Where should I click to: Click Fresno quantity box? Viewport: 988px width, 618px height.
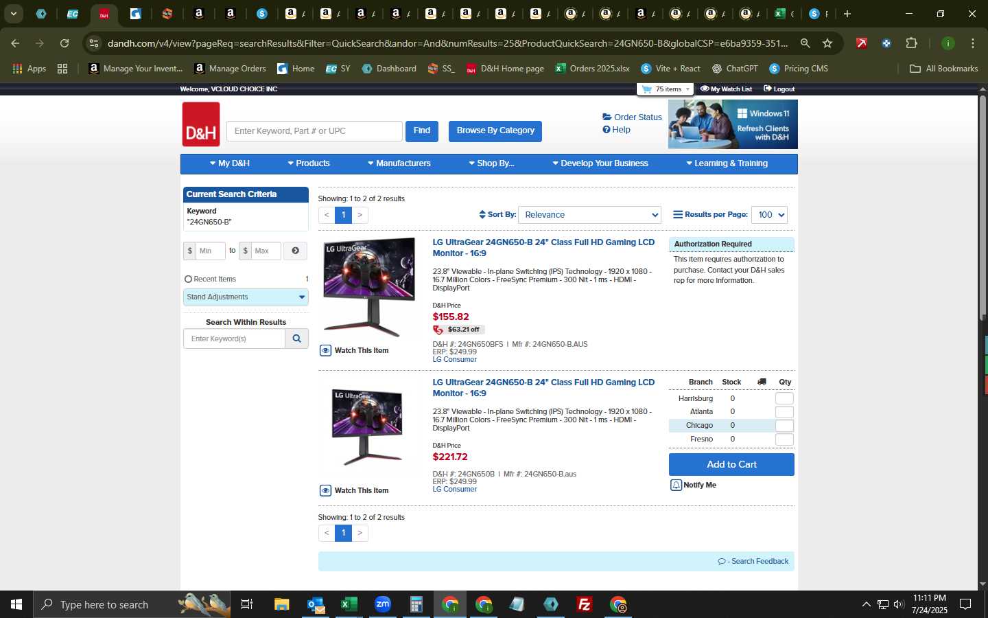[784, 439]
